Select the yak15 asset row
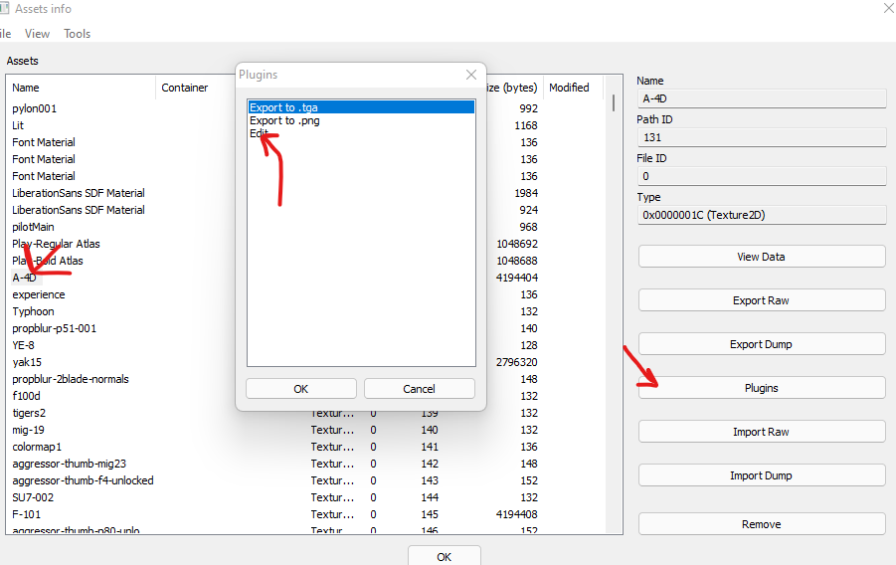 tap(27, 362)
